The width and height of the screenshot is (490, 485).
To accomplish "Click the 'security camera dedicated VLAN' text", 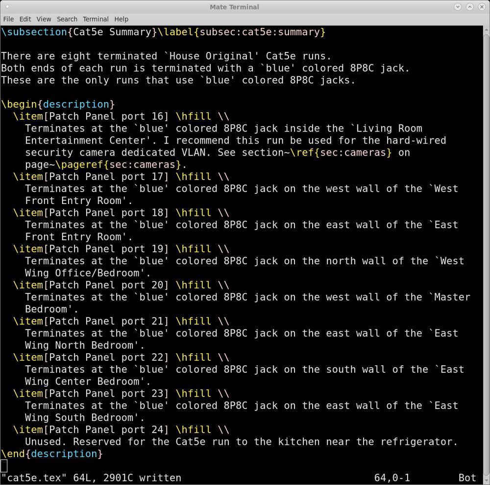I will pyautogui.click(x=115, y=153).
